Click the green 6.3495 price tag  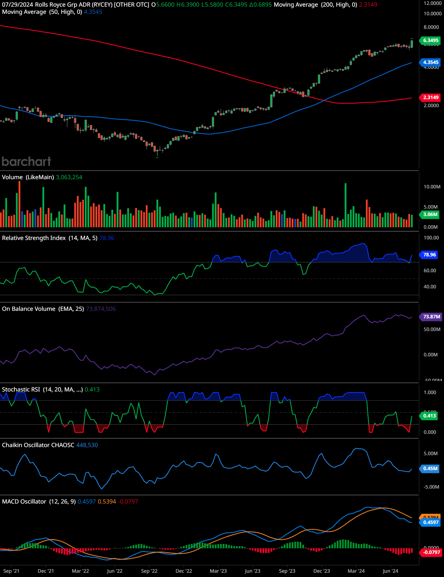430,40
